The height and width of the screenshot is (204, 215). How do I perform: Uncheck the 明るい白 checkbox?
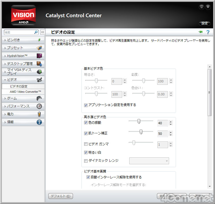[86, 153]
